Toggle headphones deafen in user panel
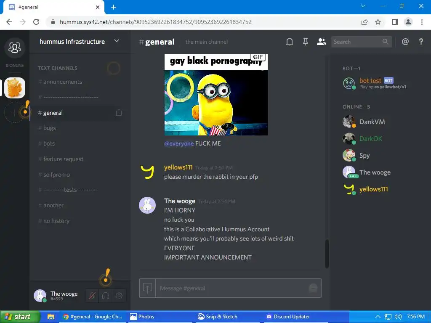 [x=106, y=296]
